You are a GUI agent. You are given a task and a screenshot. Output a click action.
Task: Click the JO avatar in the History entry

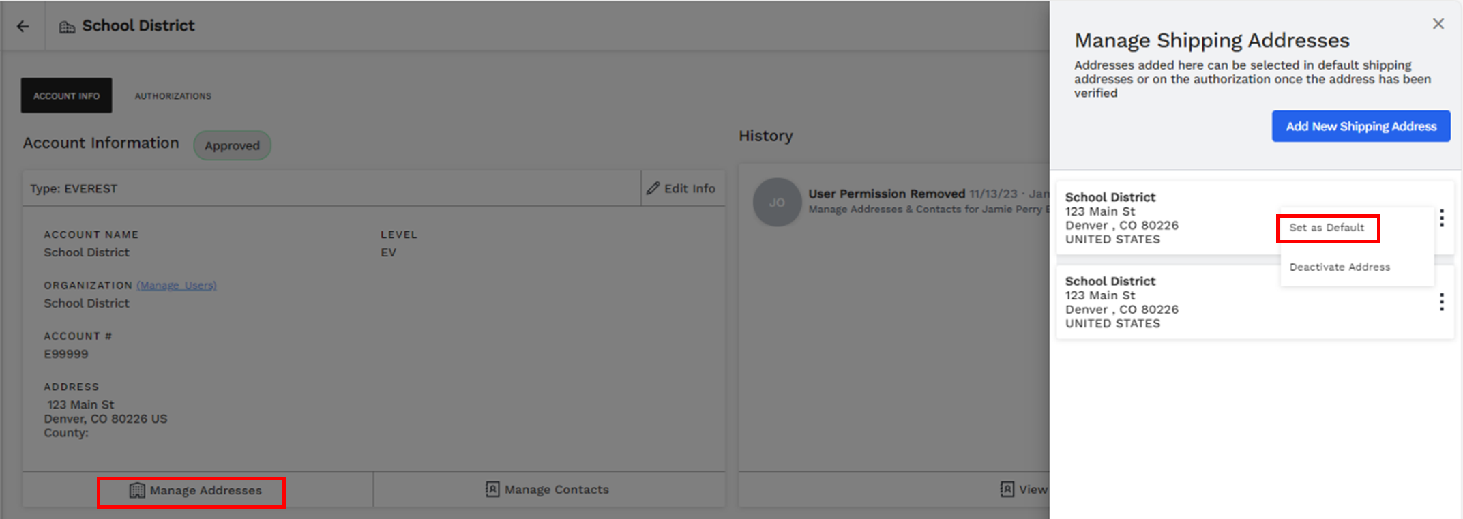[x=777, y=202]
